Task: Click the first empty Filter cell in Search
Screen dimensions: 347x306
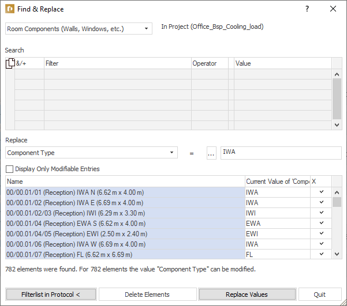Action: pos(118,74)
